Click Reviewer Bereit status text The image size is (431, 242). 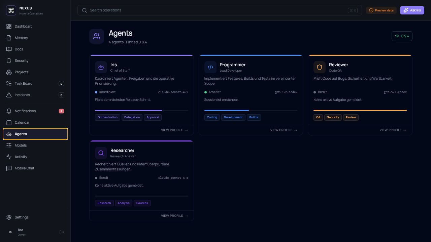click(322, 92)
